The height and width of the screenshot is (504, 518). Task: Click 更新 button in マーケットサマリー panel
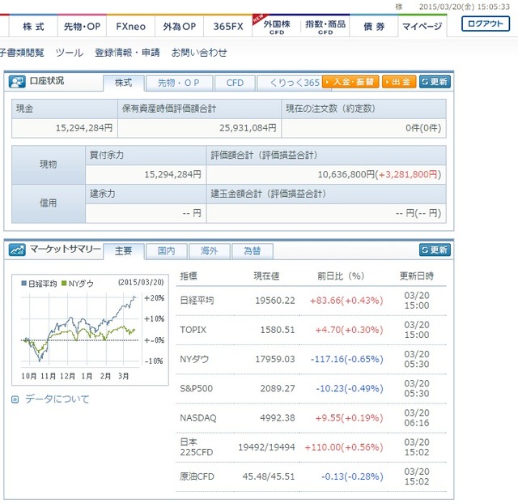click(x=435, y=250)
